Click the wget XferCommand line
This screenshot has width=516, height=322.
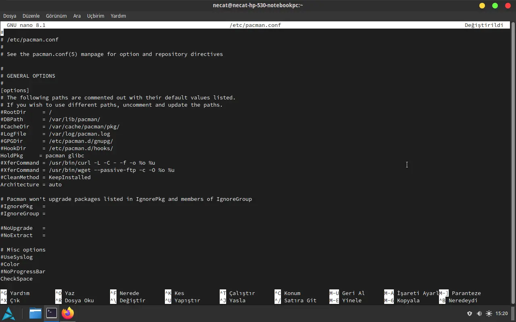coord(87,170)
